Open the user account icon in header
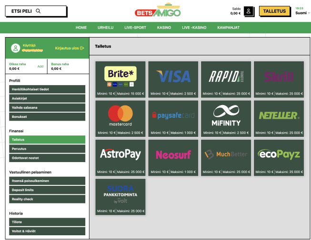 coord(249,11)
